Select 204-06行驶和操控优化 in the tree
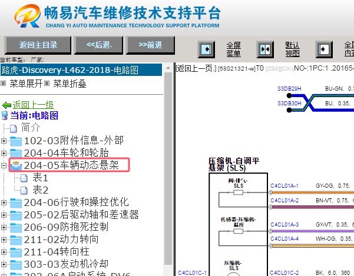The image size is (354, 276). coord(77,202)
